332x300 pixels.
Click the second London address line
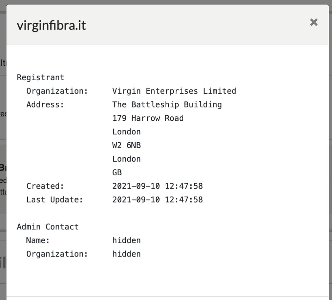point(126,159)
